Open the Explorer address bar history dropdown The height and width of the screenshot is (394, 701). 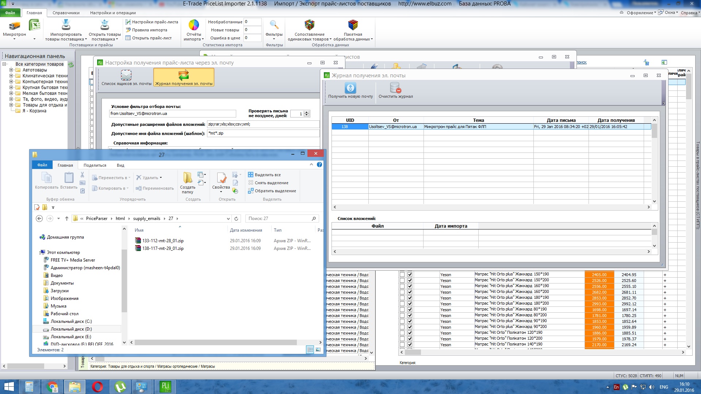[x=228, y=219]
